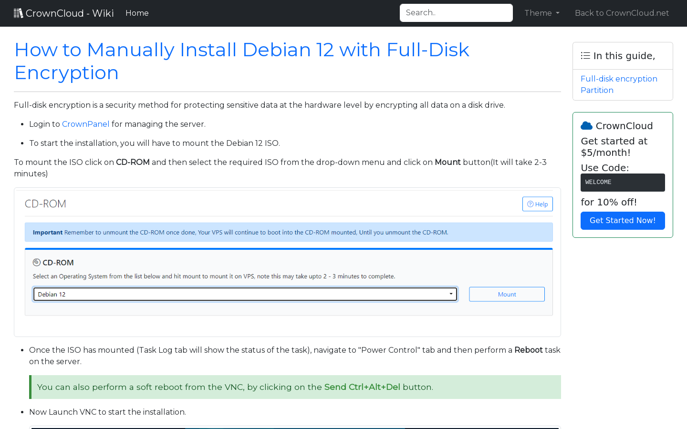Select the WELCOME promo code box
The image size is (687, 429).
623,182
